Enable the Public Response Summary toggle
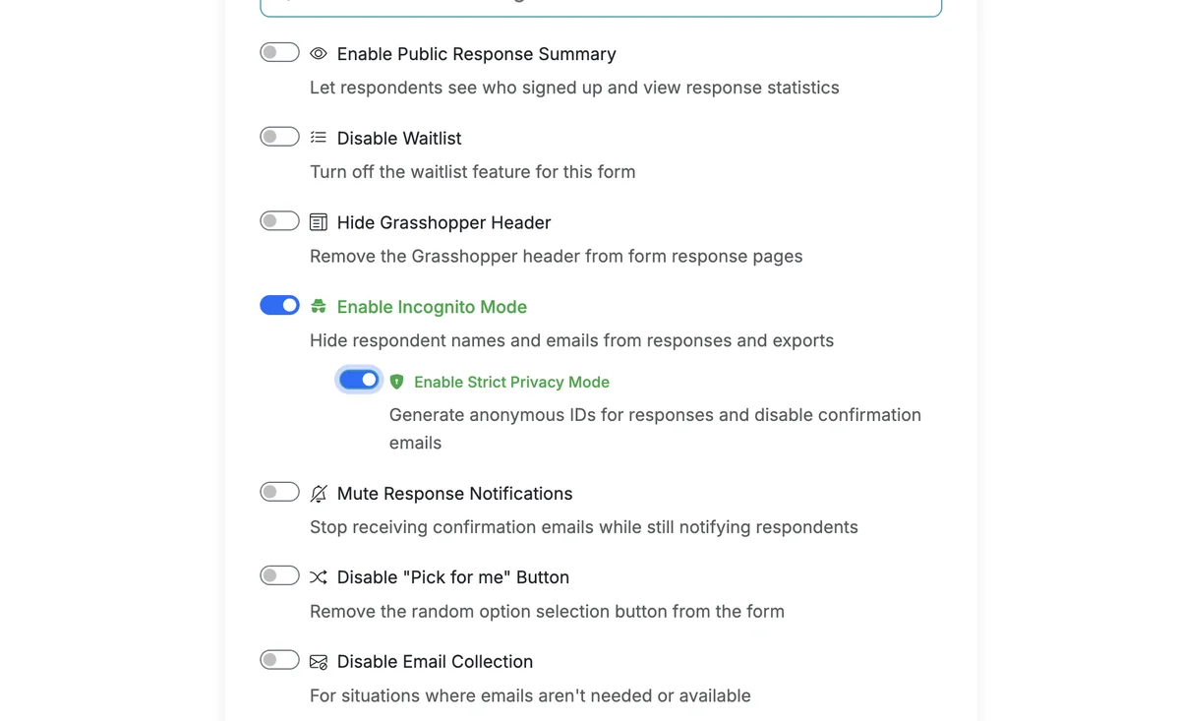The image size is (1180, 721). click(279, 52)
